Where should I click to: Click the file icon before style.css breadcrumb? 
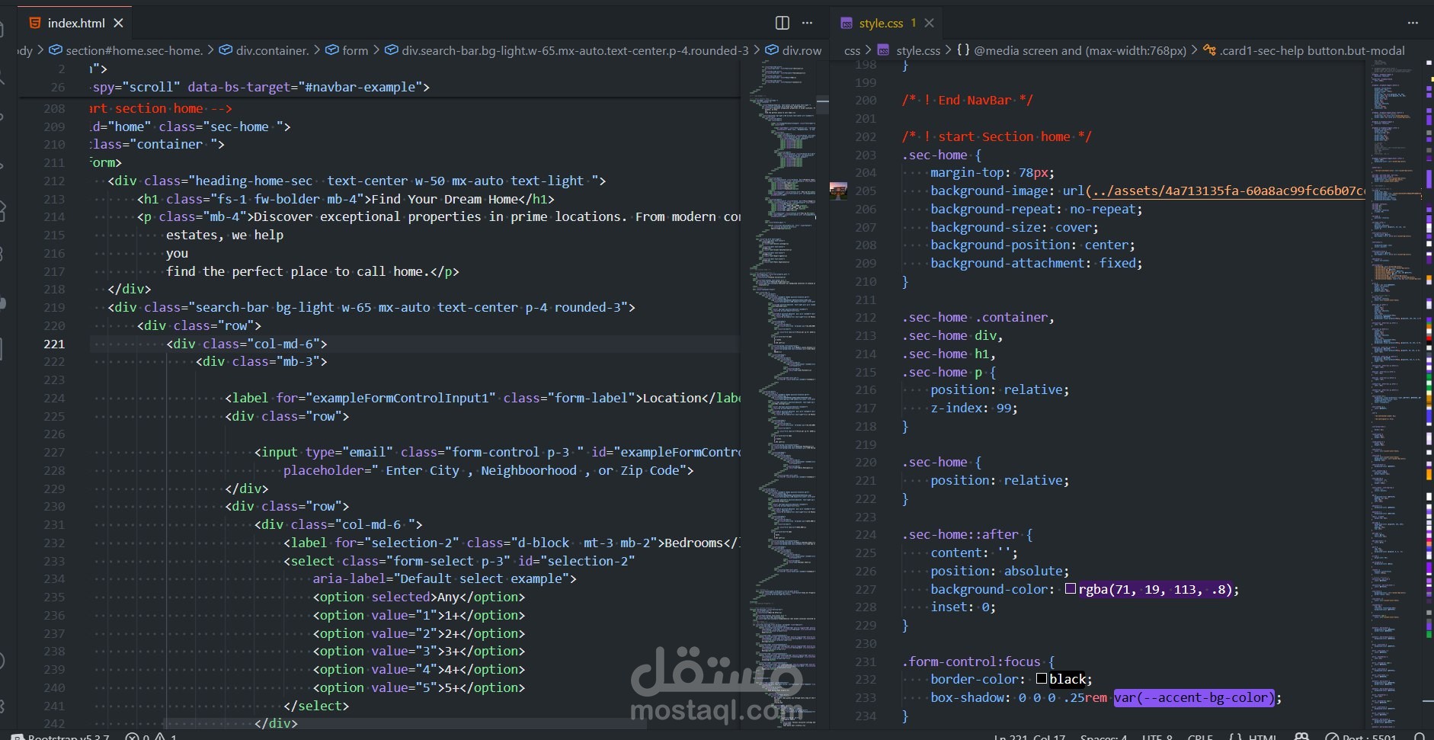click(884, 50)
